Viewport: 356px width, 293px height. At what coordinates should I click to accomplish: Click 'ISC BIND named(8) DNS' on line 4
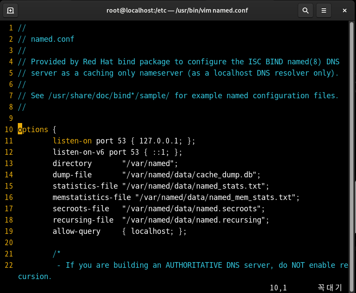pyautogui.click(x=294, y=62)
